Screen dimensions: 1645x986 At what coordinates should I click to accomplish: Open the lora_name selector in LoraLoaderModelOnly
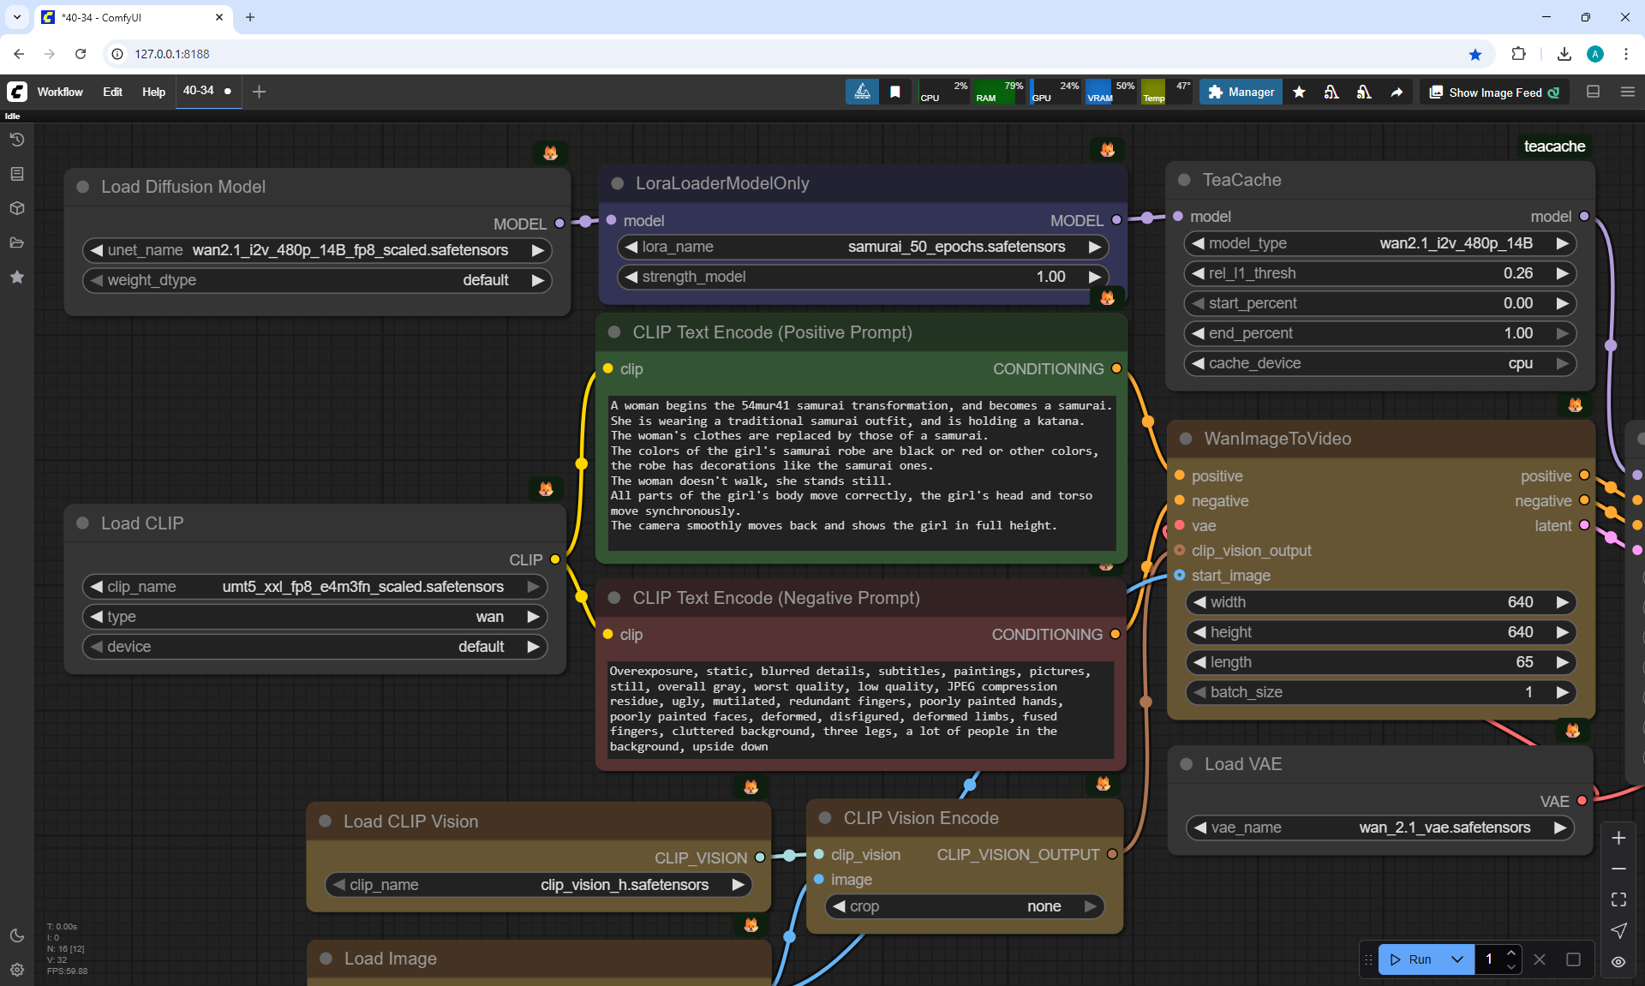(x=862, y=247)
